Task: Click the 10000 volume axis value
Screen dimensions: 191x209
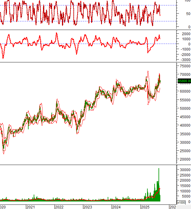Action: (185, 191)
